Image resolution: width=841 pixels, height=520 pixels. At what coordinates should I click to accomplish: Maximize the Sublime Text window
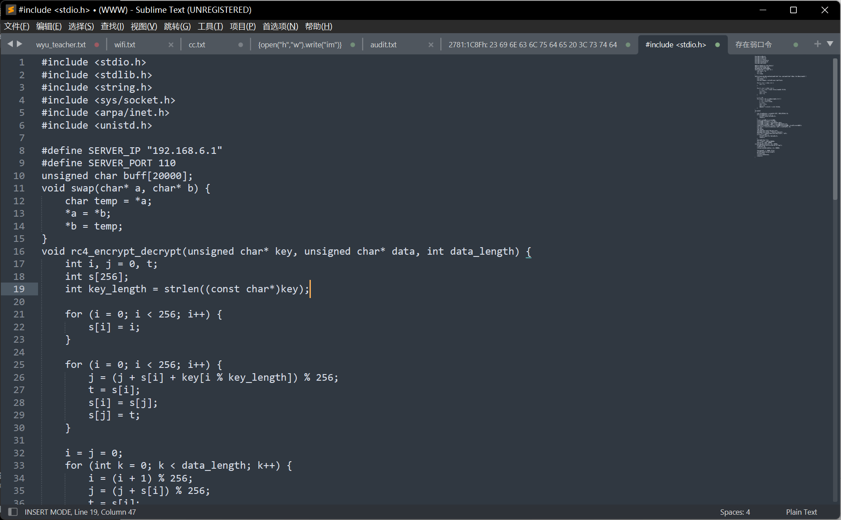pos(794,10)
